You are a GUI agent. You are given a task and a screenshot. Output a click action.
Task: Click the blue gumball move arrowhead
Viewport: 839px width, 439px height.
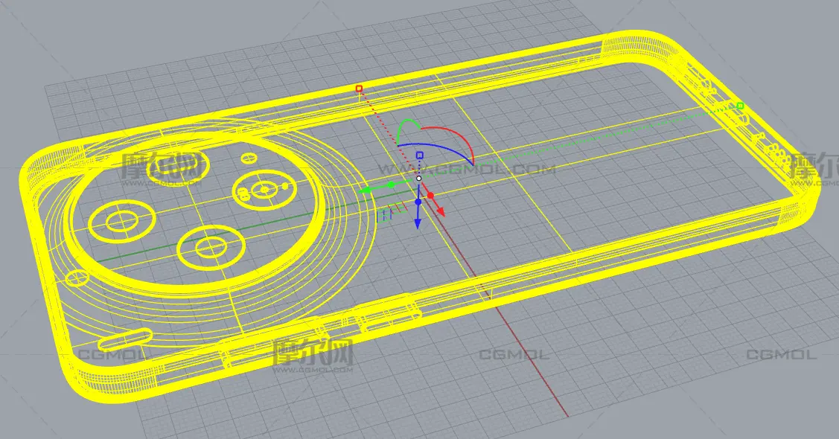tap(418, 223)
